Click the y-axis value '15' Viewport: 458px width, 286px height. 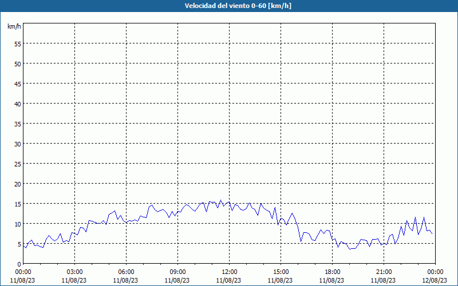pos(18,204)
